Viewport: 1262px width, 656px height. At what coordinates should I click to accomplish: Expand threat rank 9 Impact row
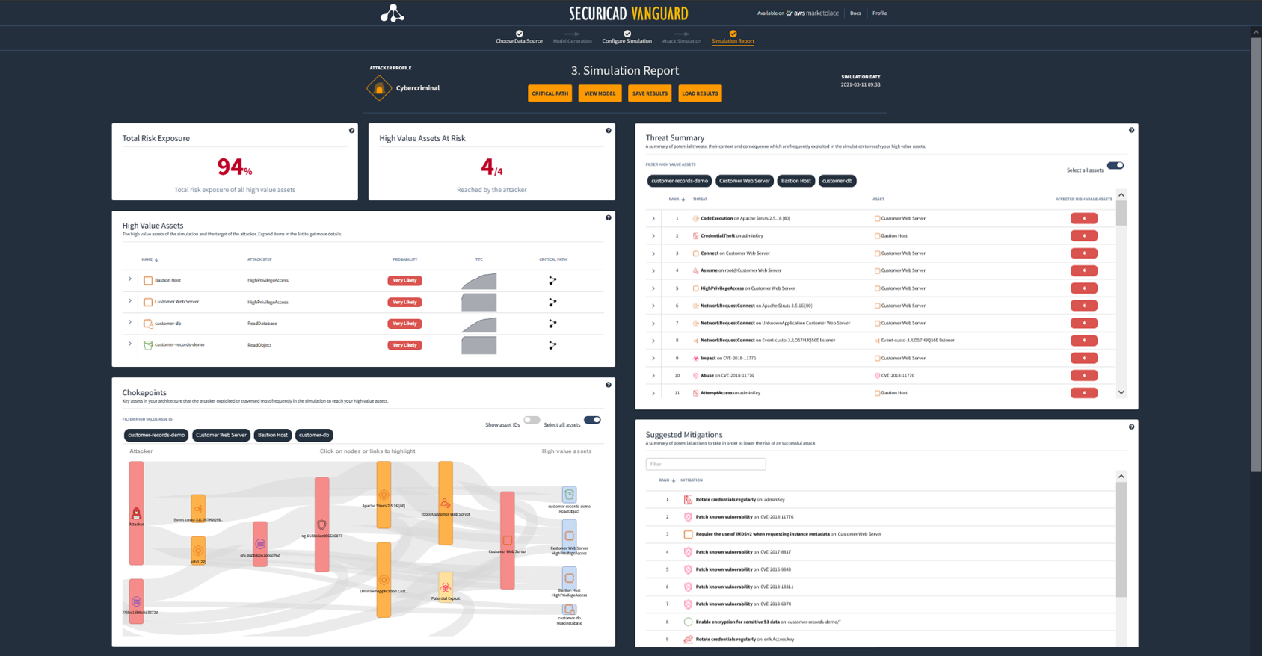[x=653, y=359]
